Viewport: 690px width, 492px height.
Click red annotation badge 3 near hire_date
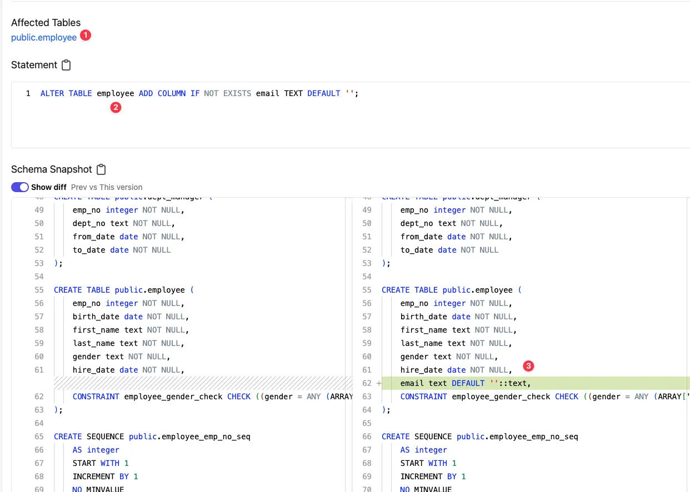tap(529, 366)
